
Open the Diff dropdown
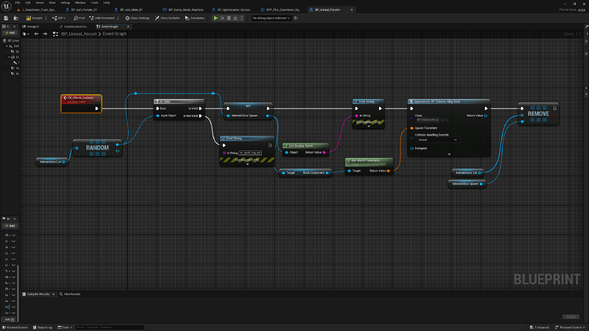59,18
